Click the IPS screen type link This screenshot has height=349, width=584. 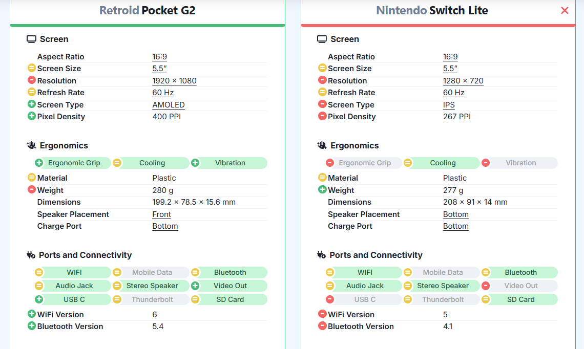[x=449, y=105]
